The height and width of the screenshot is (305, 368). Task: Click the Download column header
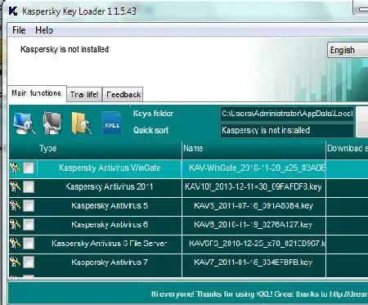click(348, 149)
